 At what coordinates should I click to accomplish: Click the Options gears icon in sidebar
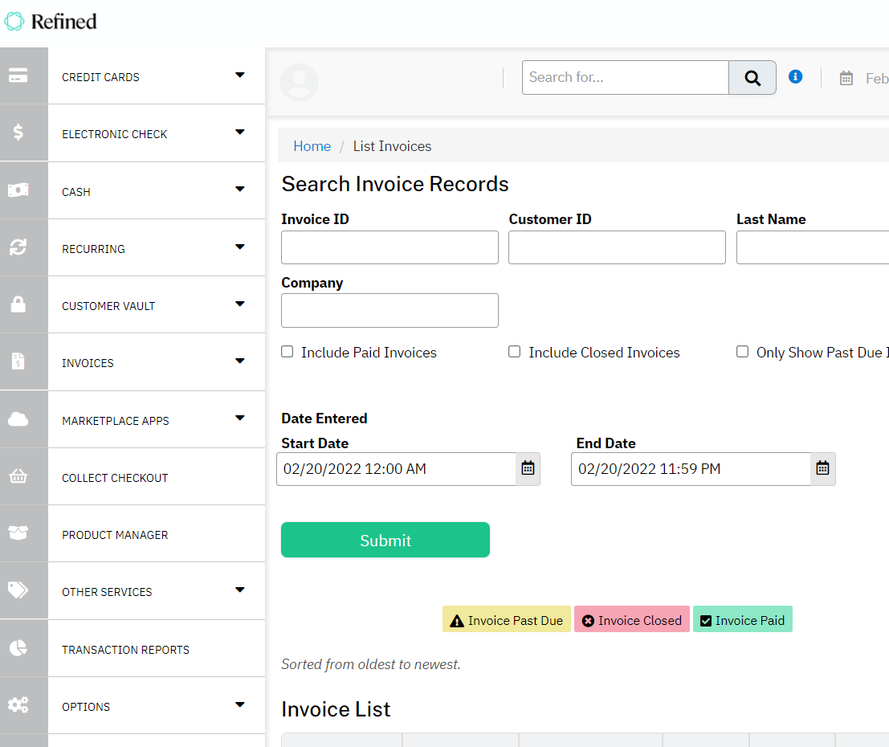click(18, 705)
